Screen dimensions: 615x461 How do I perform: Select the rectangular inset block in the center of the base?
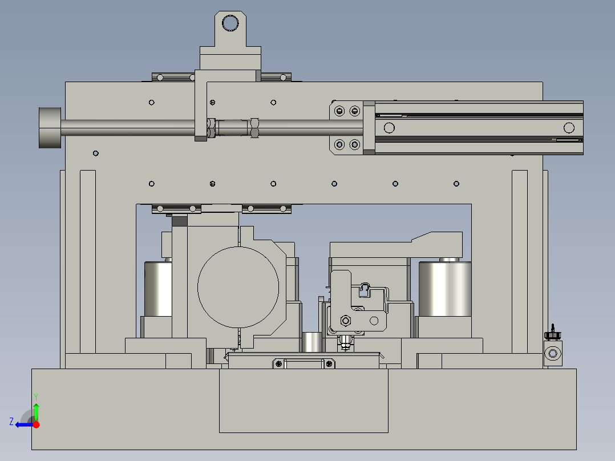(x=304, y=401)
